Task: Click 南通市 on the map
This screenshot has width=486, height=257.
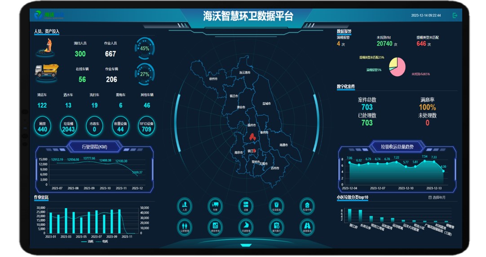Action: pyautogui.click(x=283, y=144)
